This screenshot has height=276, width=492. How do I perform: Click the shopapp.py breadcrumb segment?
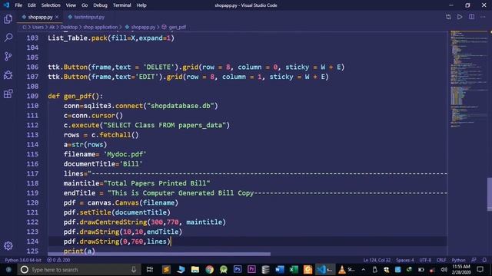click(x=143, y=28)
